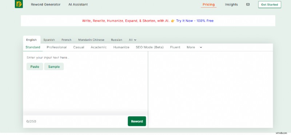Click the green Reword button

[x=137, y=121]
